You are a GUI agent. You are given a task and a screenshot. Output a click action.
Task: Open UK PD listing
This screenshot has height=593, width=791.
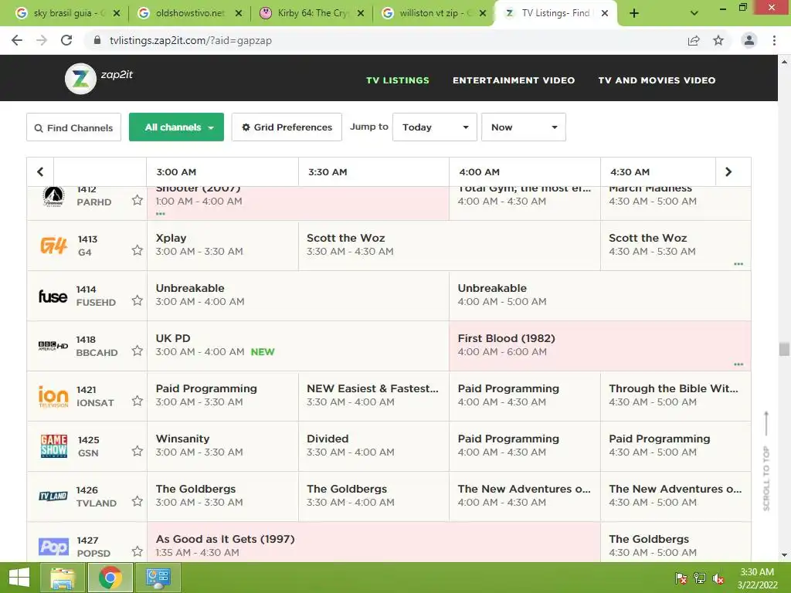[x=297, y=345]
